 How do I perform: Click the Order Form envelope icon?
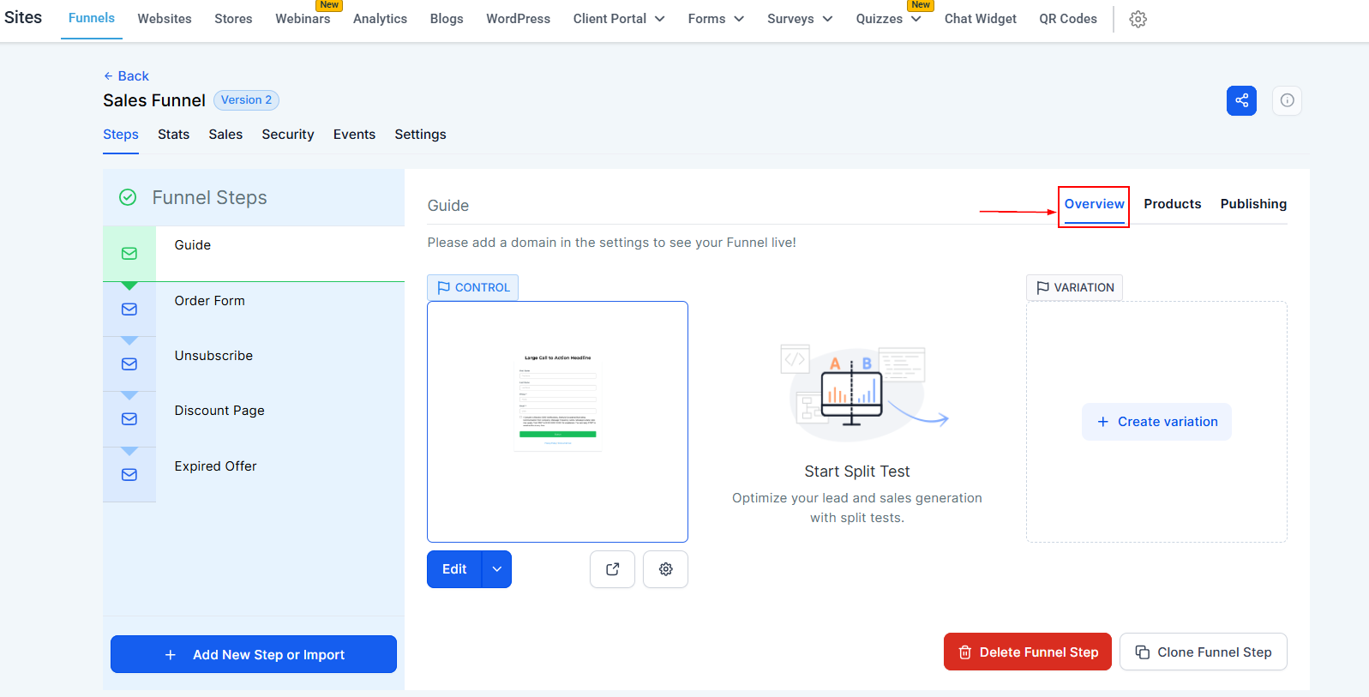click(129, 309)
